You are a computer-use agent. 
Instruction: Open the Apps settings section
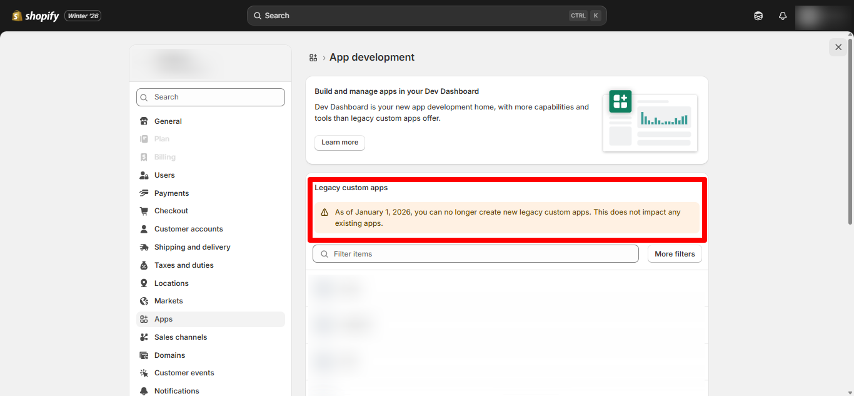click(163, 319)
